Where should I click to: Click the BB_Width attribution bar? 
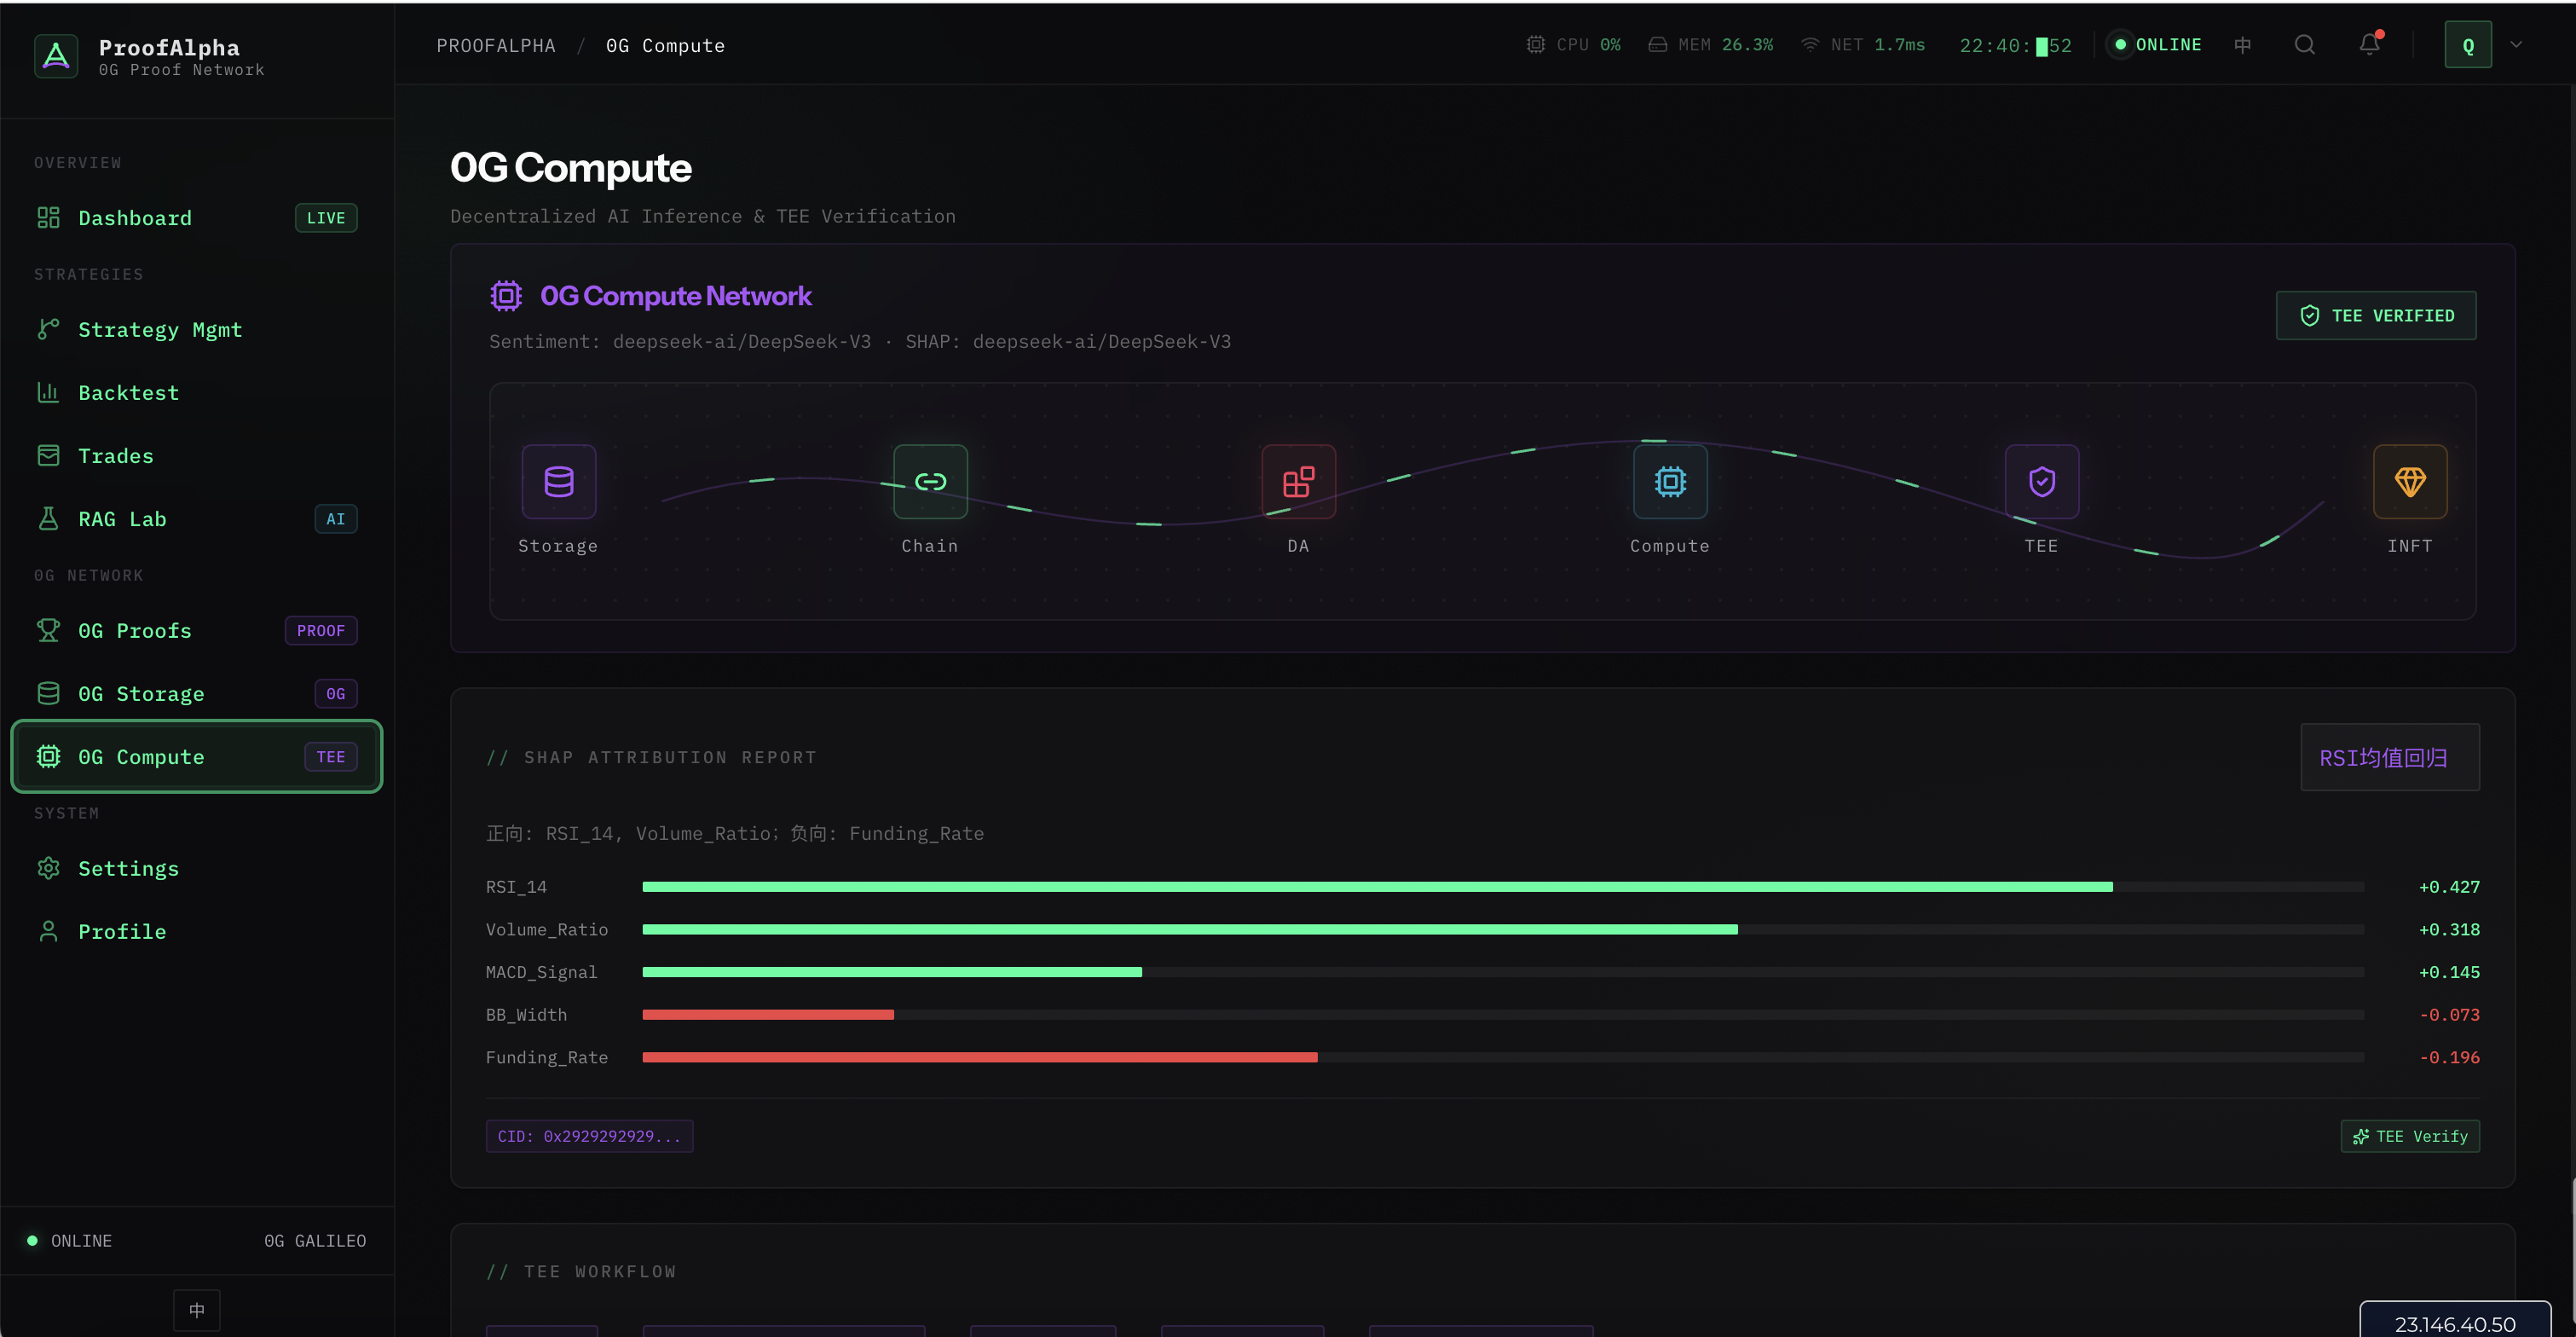[1503, 1015]
